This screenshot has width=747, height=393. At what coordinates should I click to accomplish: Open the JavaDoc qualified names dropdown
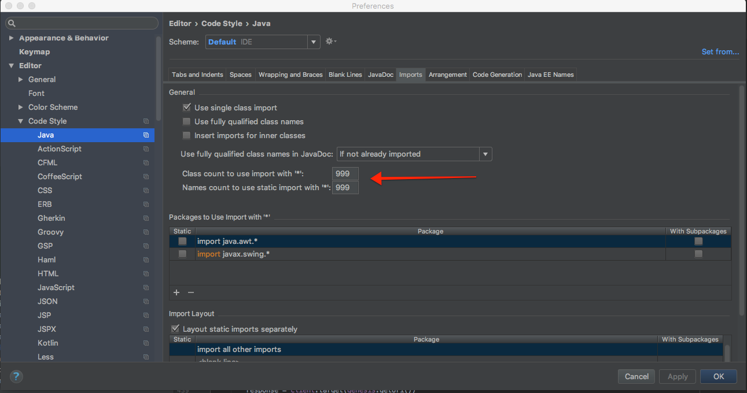pos(414,154)
